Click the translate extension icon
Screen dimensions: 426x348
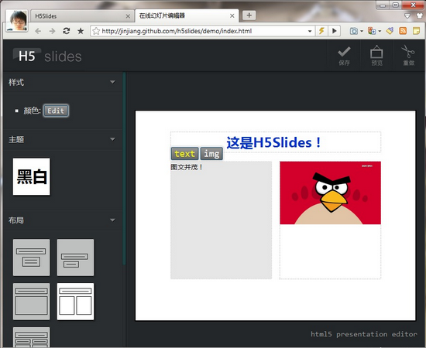pos(372,31)
